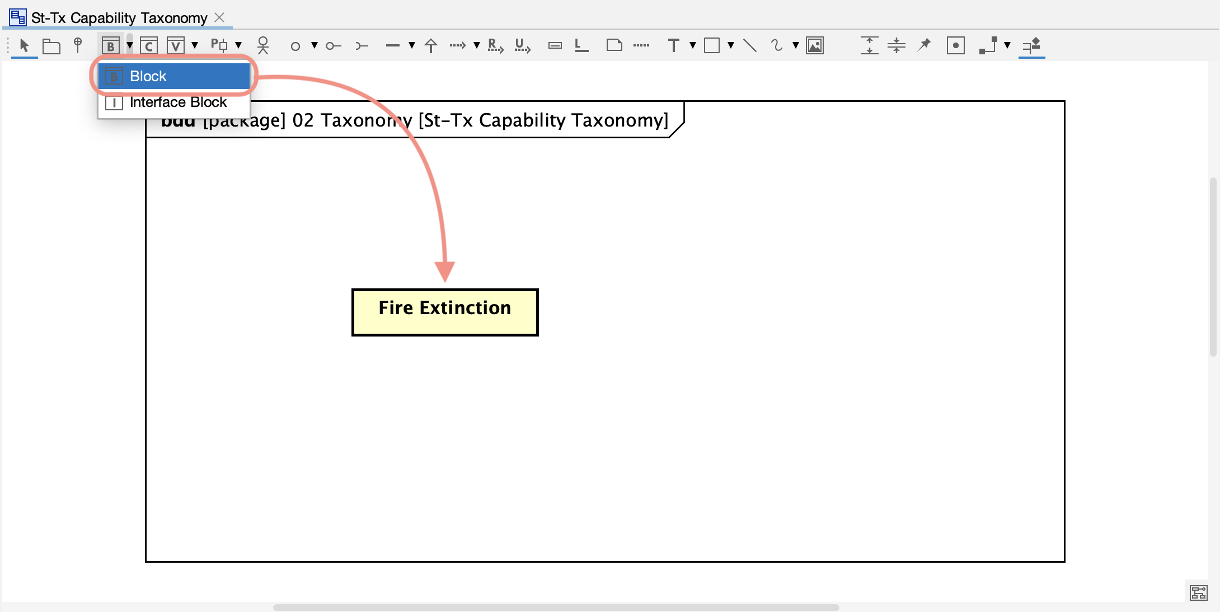Select the Fire Extinction block
This screenshot has width=1220, height=612.
tap(444, 312)
